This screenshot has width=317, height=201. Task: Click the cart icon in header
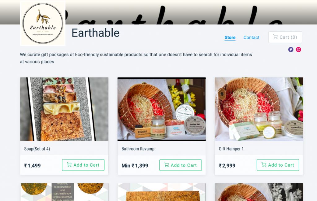pos(275,37)
